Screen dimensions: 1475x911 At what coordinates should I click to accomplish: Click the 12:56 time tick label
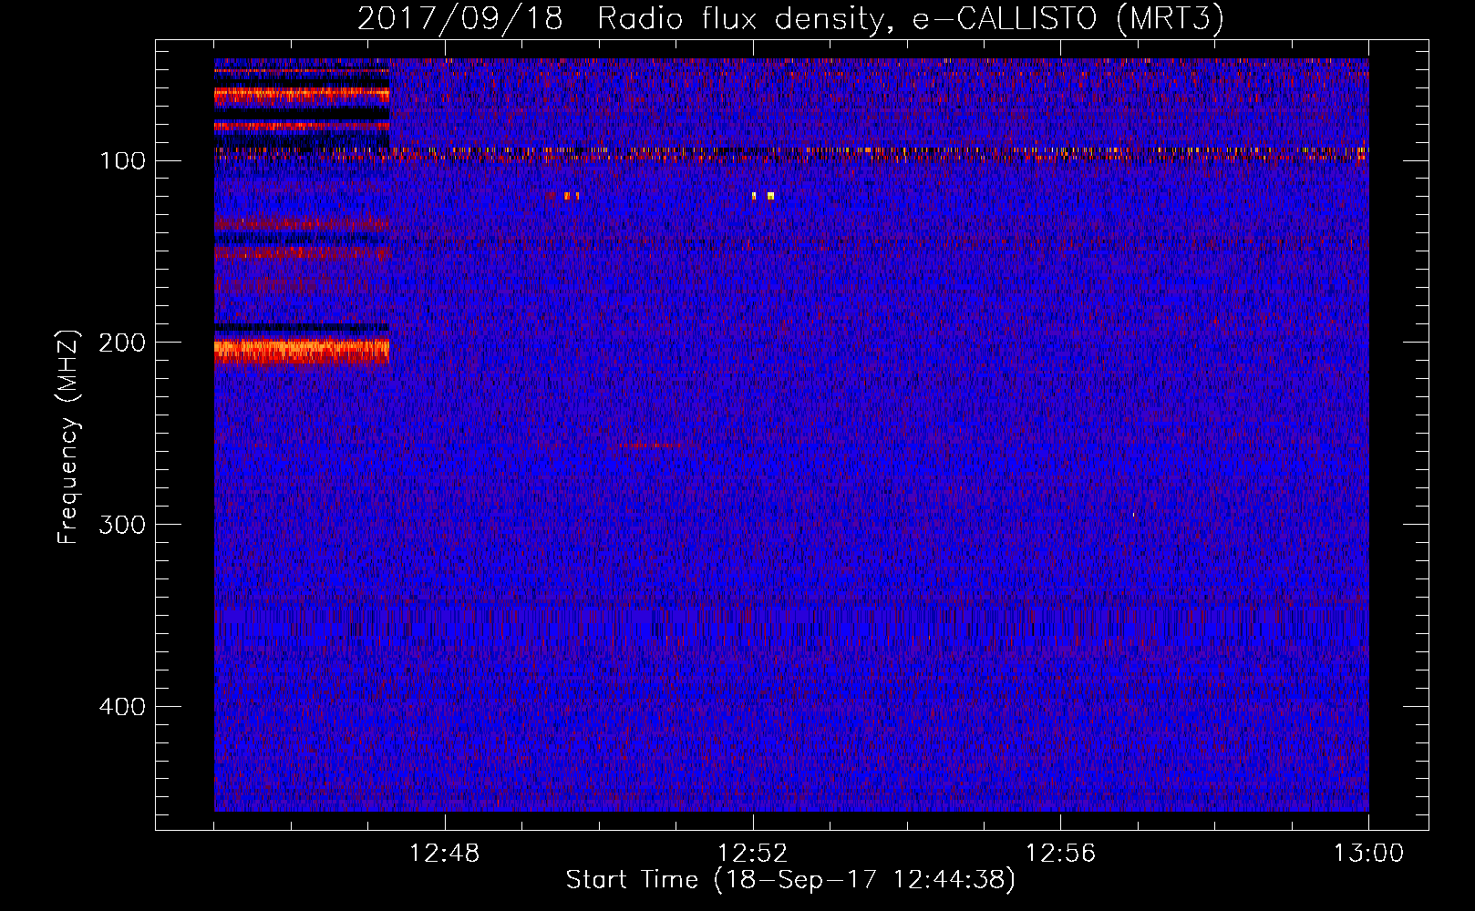[1060, 854]
